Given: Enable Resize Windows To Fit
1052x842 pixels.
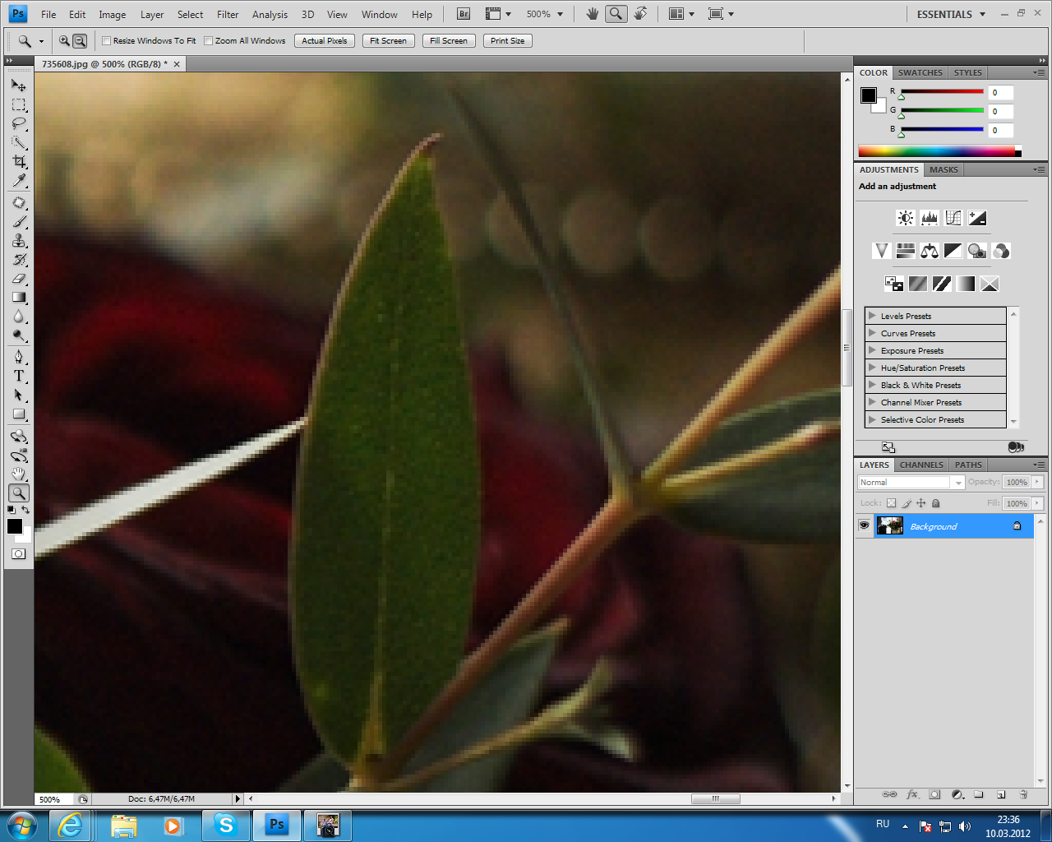Looking at the screenshot, I should (x=107, y=41).
